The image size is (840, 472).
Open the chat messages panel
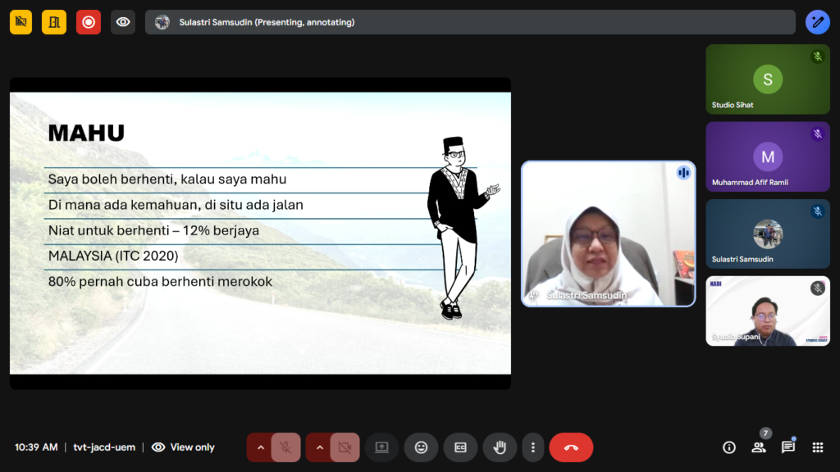[788, 447]
